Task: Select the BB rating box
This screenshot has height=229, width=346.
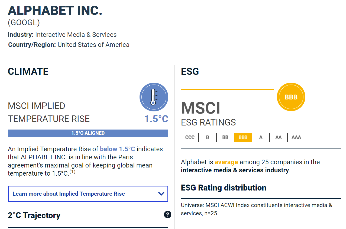Action: (x=225, y=137)
